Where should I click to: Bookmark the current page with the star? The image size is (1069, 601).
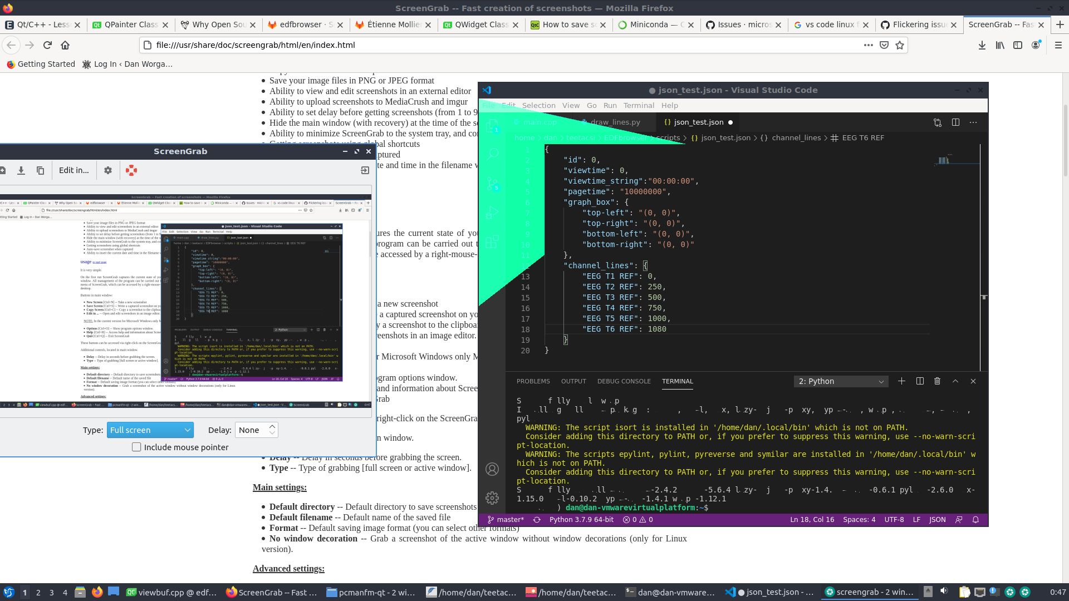point(899,45)
